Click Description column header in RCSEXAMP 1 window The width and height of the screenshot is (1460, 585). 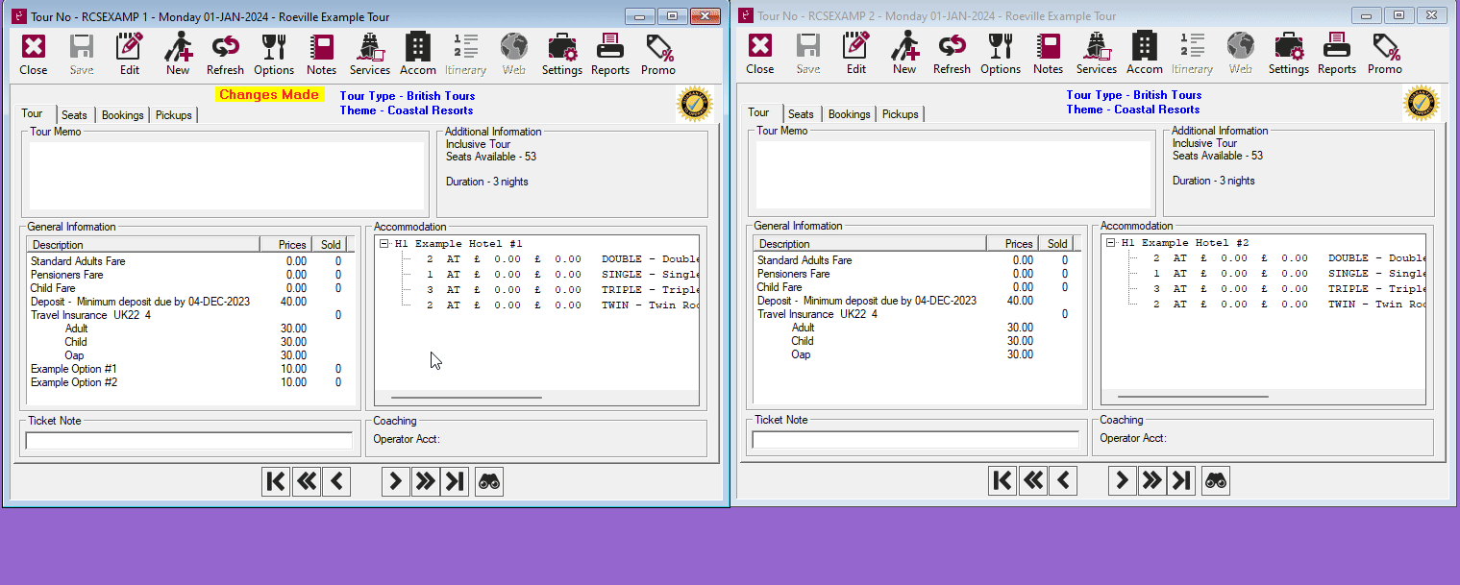coord(144,245)
